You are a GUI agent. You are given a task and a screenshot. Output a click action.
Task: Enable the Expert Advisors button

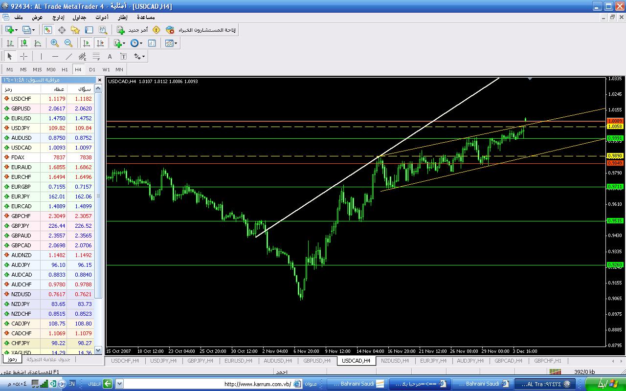(x=201, y=30)
